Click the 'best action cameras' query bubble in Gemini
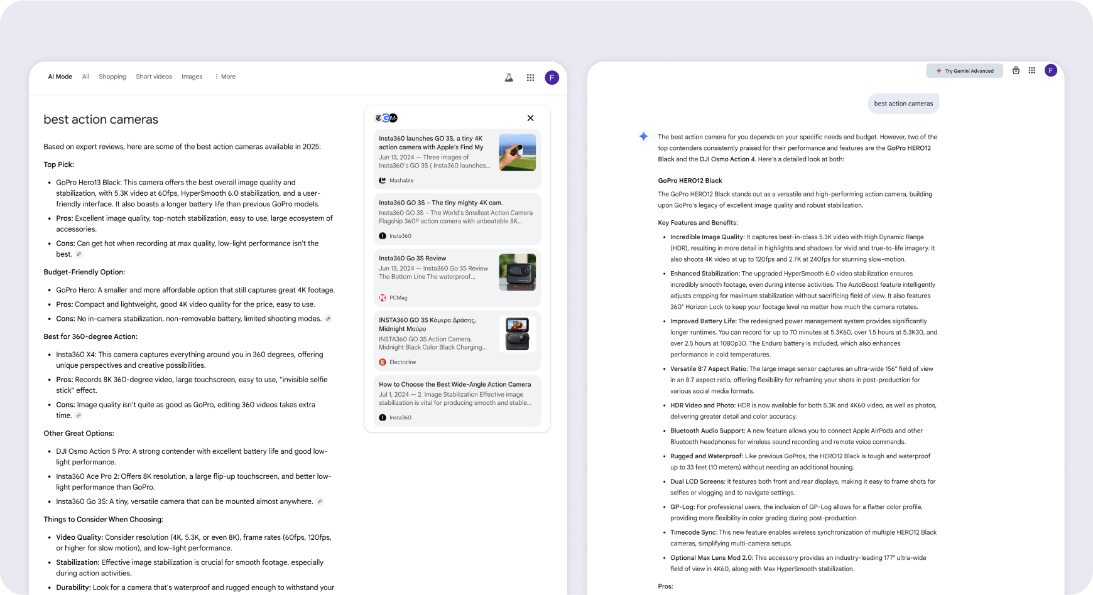 [x=903, y=104]
